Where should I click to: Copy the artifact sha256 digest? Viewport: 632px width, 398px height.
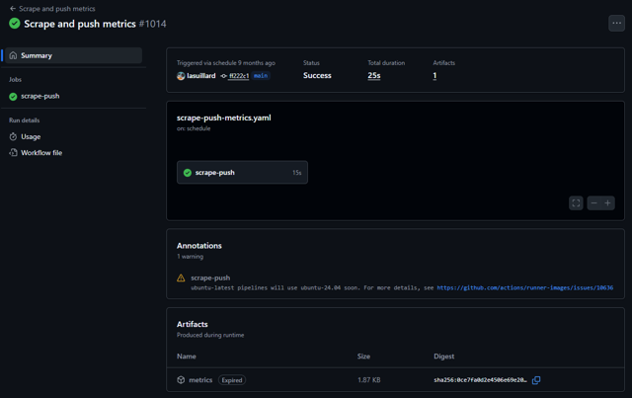pyautogui.click(x=536, y=380)
